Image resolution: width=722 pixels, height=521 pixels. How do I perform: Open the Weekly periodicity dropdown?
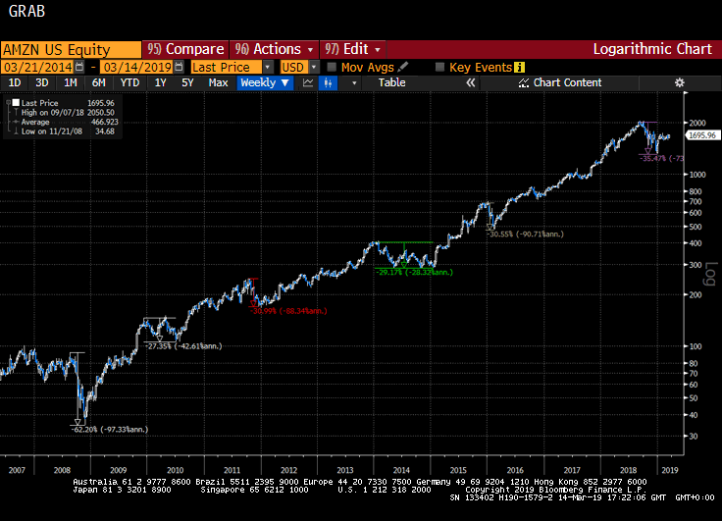tap(265, 83)
